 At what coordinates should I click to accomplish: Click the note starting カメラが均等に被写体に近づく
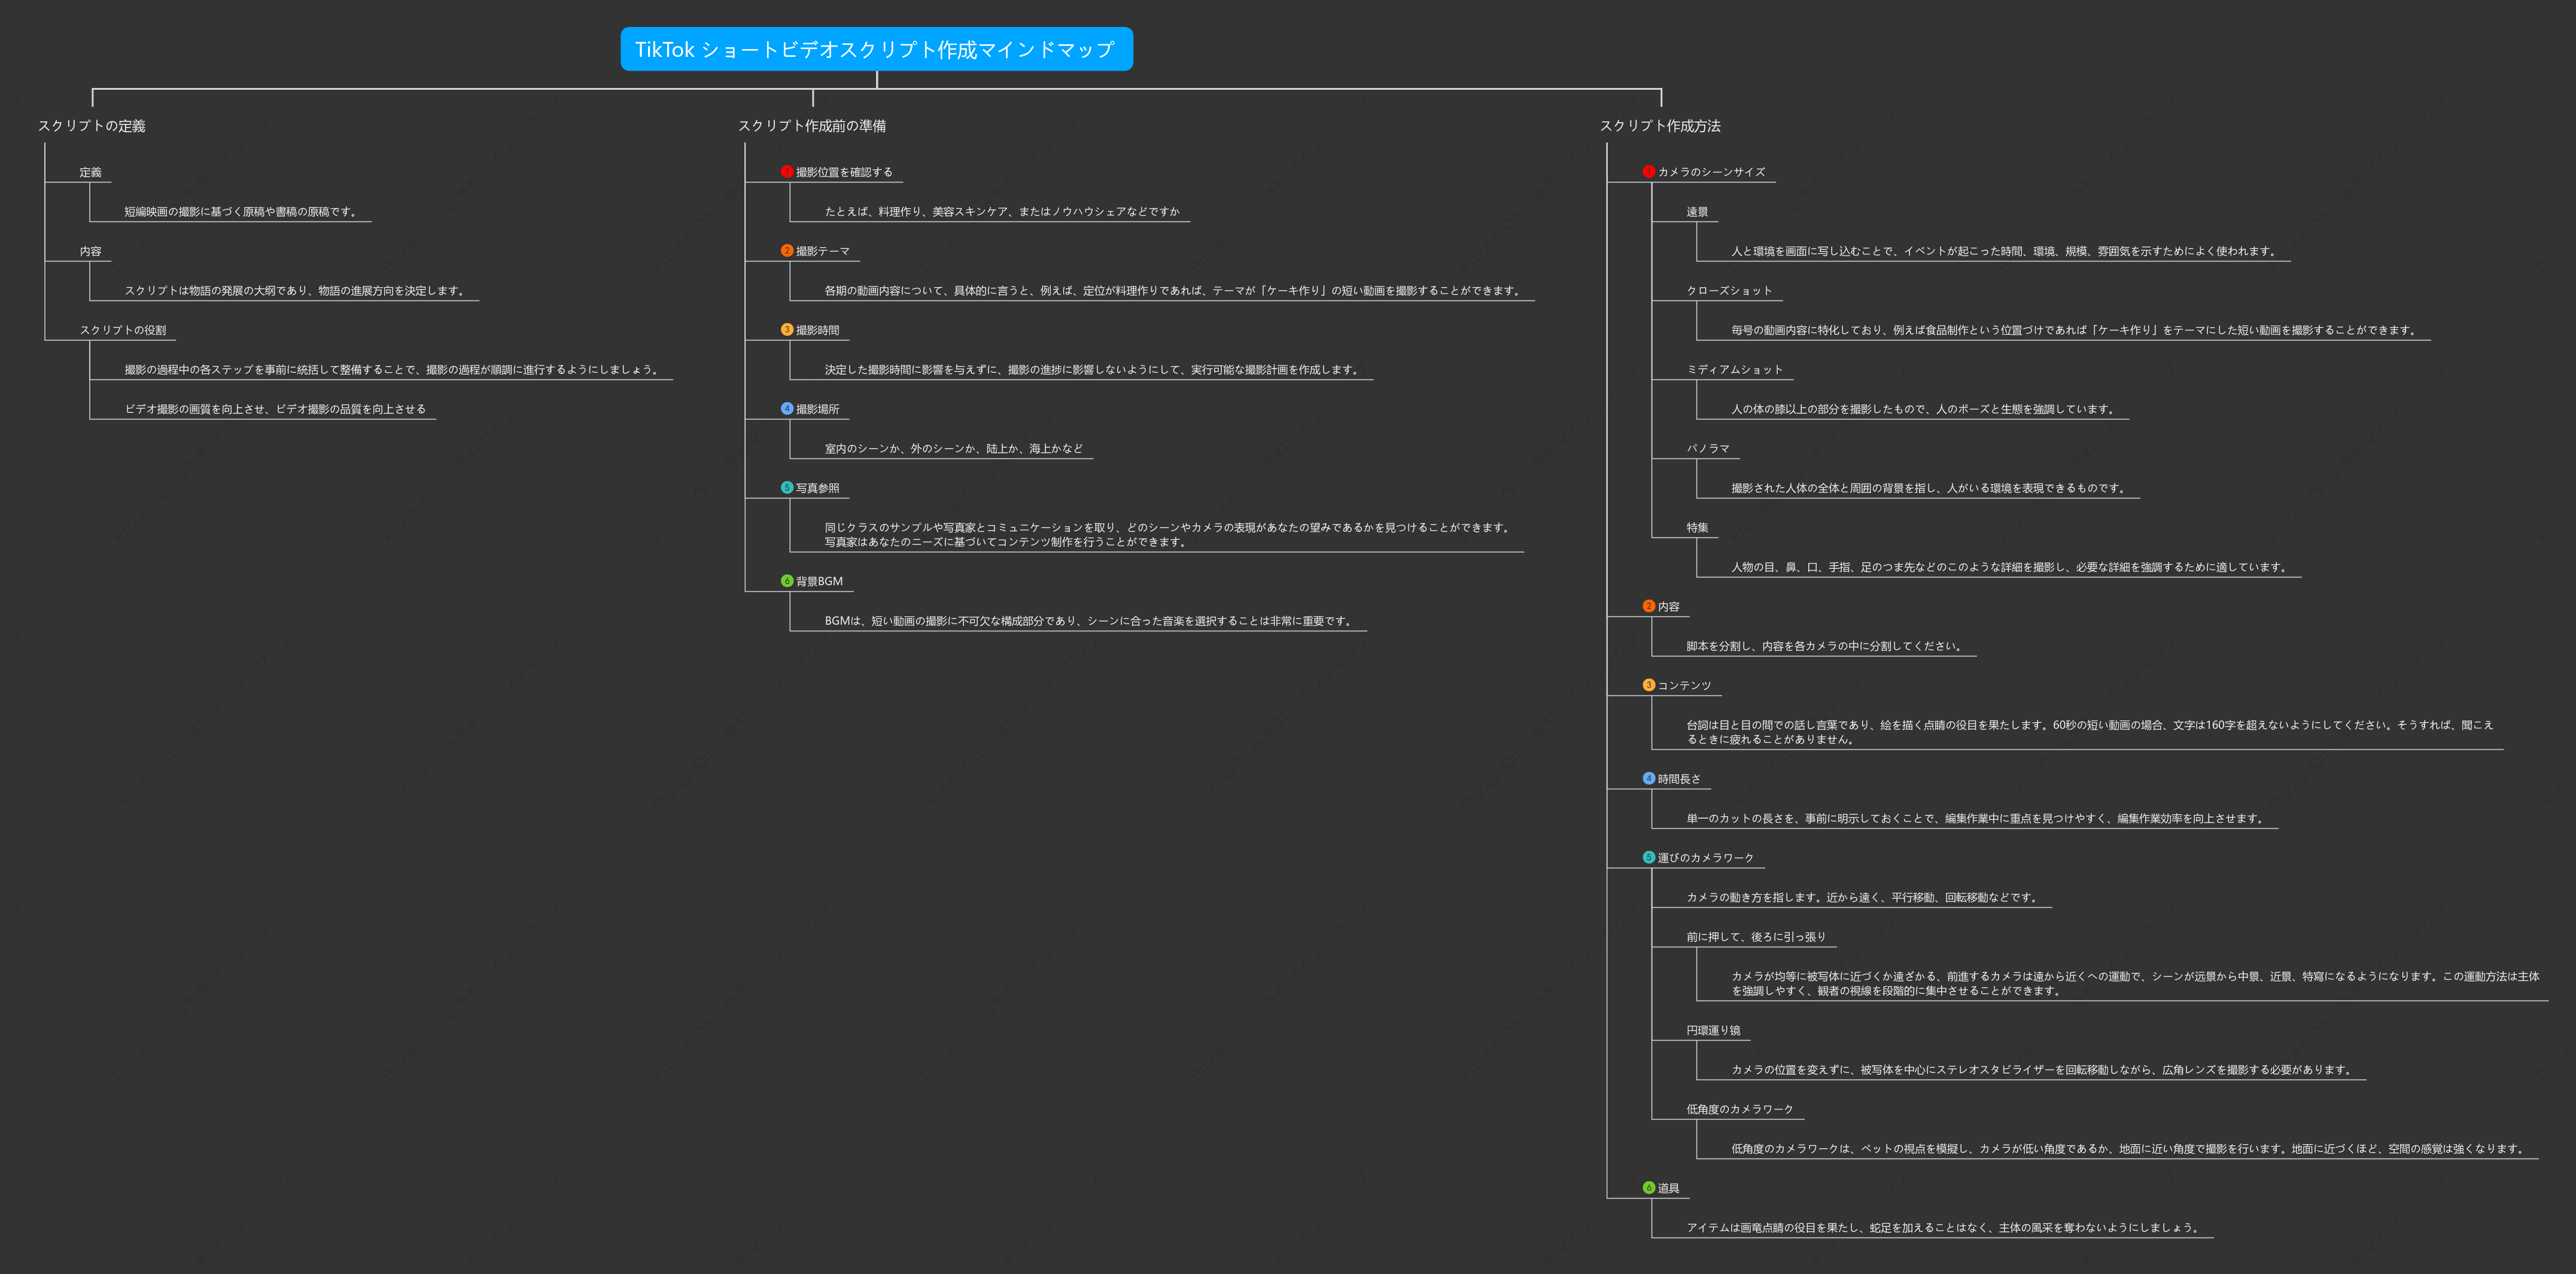click(2135, 984)
